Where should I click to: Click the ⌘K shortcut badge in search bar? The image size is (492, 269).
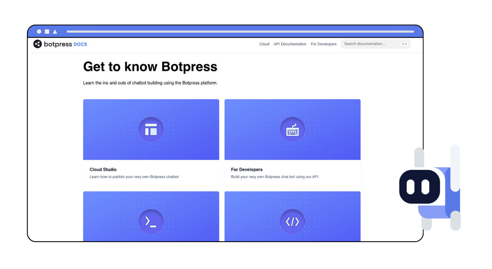click(x=404, y=44)
